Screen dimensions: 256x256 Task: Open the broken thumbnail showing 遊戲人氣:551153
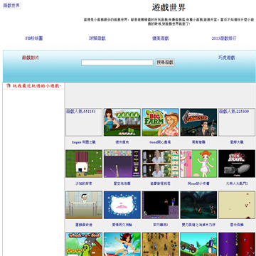[x=84, y=122]
